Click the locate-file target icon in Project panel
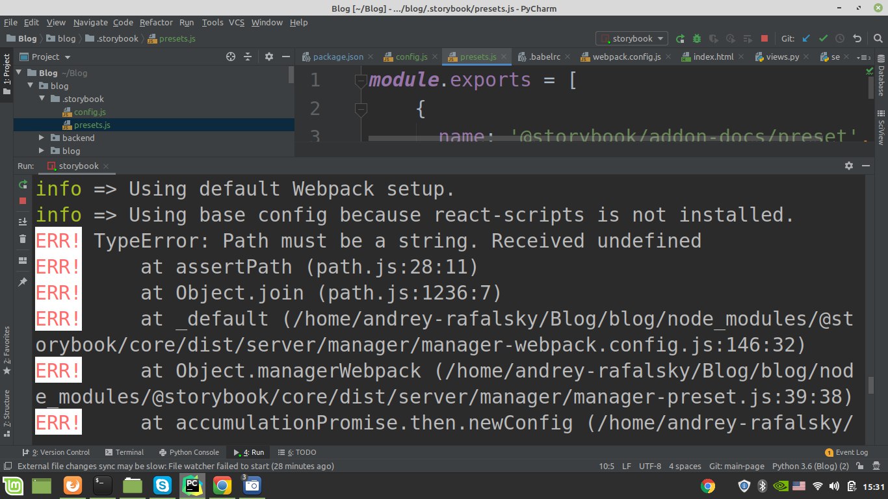 [x=230, y=57]
